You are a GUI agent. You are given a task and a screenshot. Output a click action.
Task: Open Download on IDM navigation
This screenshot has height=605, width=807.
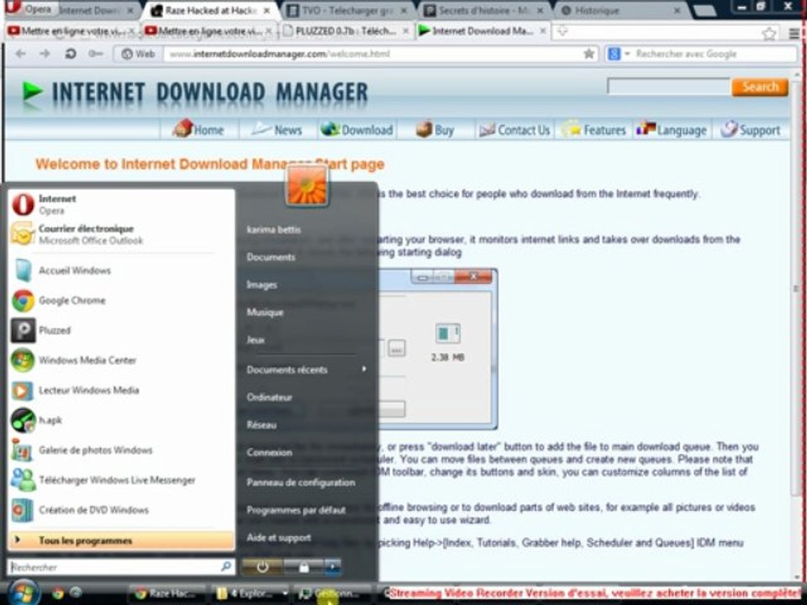tap(356, 129)
